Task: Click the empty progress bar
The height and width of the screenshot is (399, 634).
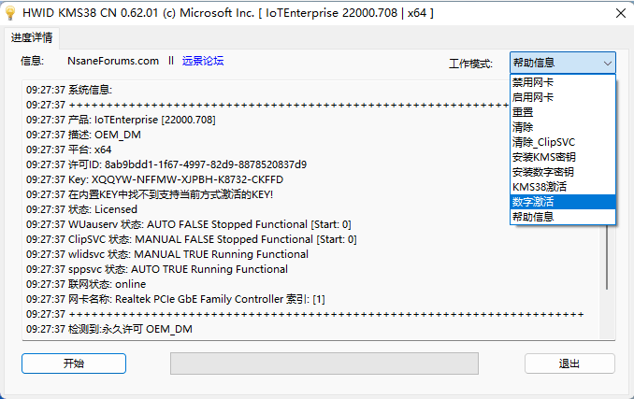Action: (324, 363)
